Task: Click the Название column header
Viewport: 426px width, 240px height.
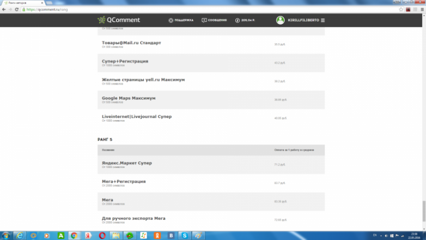Action: (108, 150)
